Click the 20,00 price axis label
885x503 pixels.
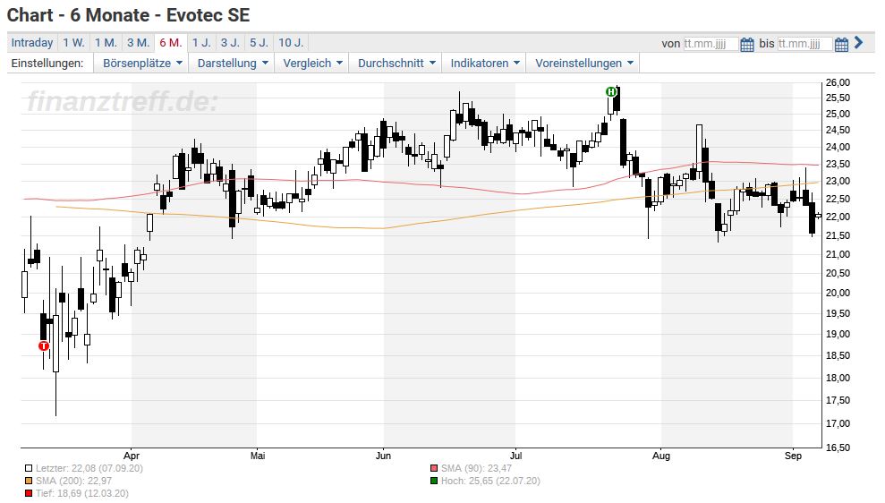pyautogui.click(x=838, y=293)
